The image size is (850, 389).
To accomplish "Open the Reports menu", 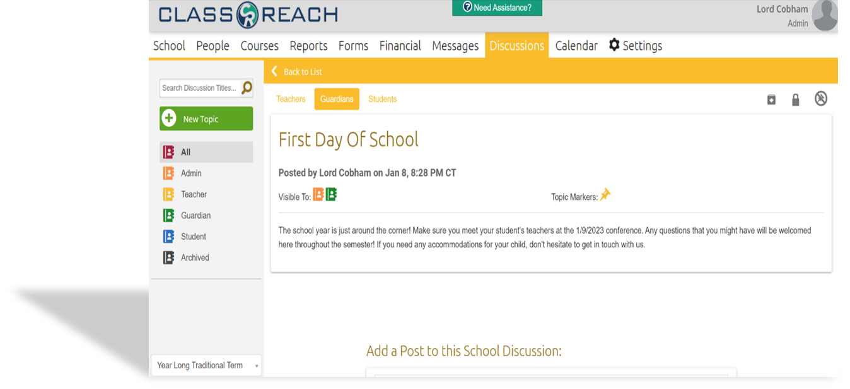I will point(308,45).
